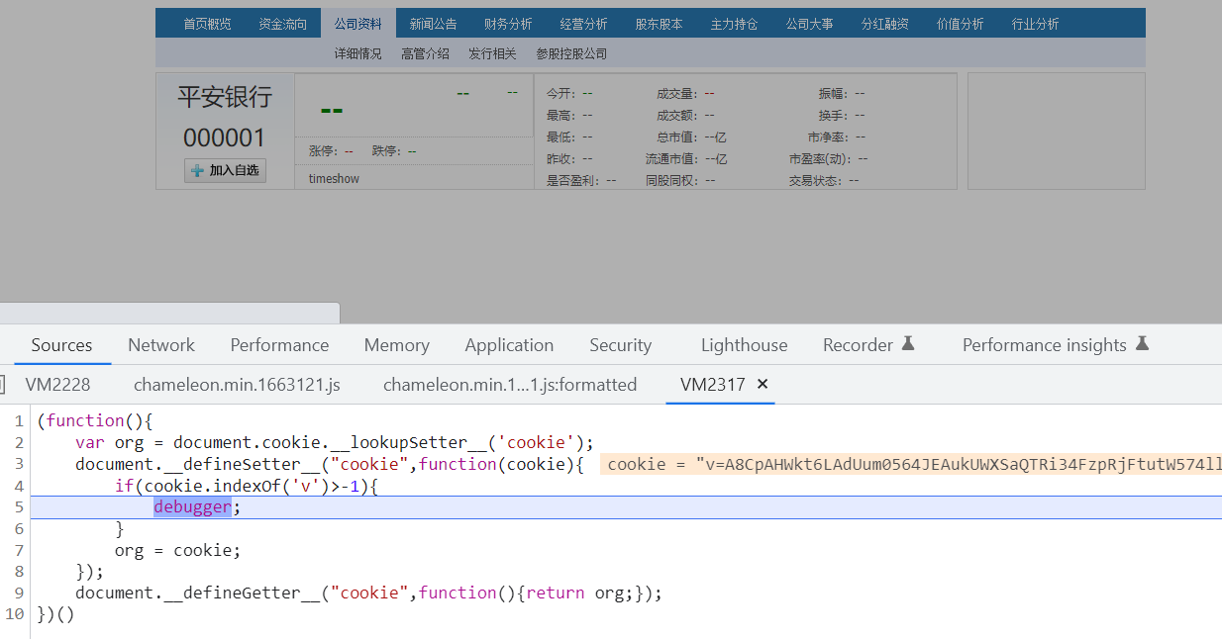Click line number 10 in the gutter
The height and width of the screenshot is (639, 1222).
click(15, 614)
